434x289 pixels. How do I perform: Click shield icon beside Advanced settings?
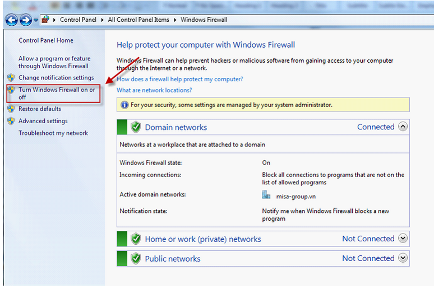pos(11,121)
